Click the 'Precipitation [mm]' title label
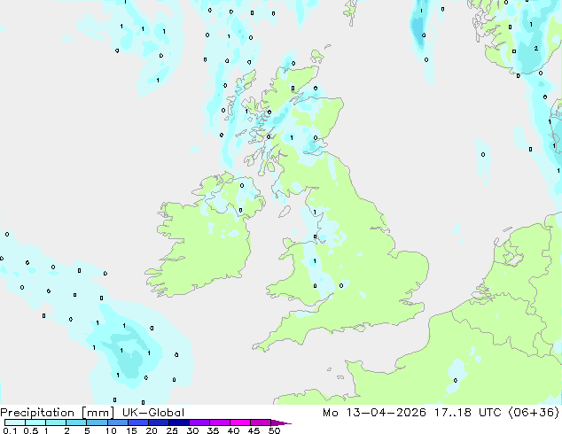This screenshot has height=434, width=562. (58, 413)
